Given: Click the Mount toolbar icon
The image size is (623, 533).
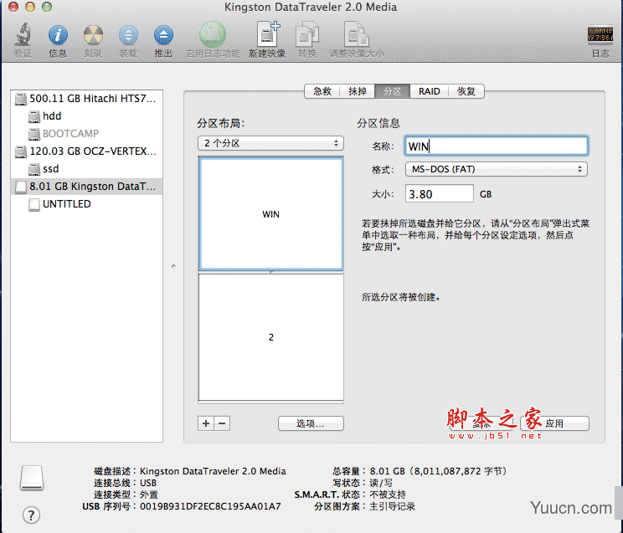Looking at the screenshot, I should (x=128, y=35).
